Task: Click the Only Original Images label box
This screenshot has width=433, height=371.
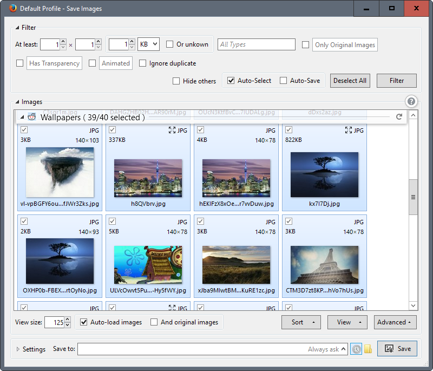Action: point(345,45)
